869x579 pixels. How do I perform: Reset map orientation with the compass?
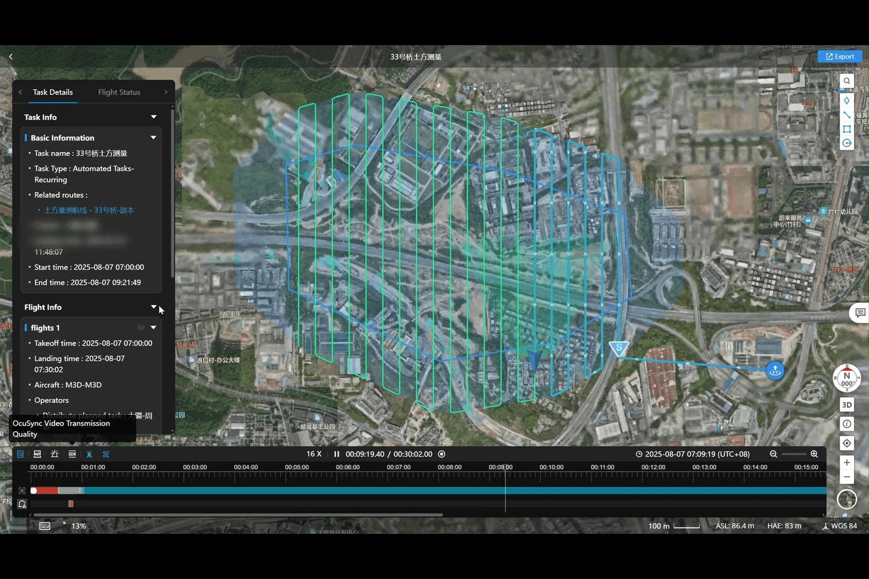click(846, 378)
